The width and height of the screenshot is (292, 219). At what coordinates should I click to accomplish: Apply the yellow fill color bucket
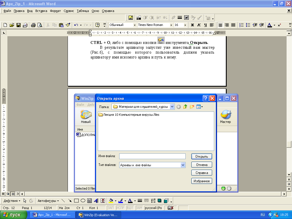[x=111, y=200]
